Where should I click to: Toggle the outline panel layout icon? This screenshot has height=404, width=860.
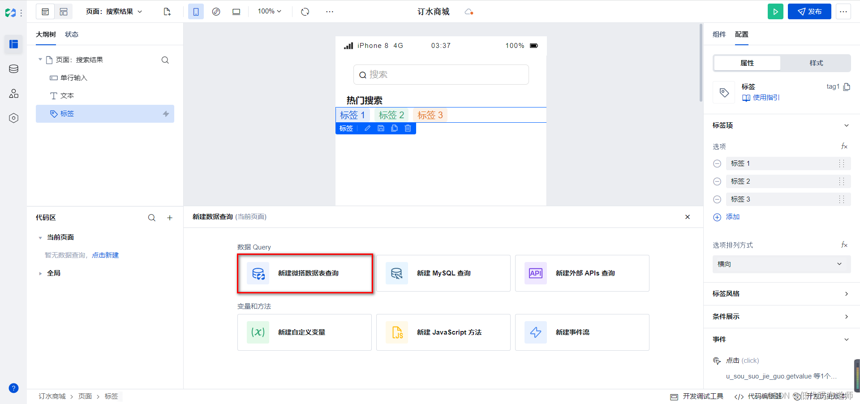coord(45,12)
